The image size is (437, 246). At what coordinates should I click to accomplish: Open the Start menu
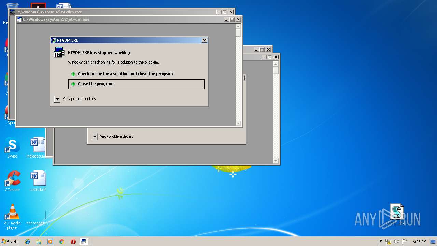tap(9, 242)
